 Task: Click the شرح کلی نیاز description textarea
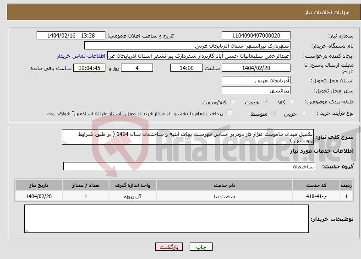click(188, 137)
